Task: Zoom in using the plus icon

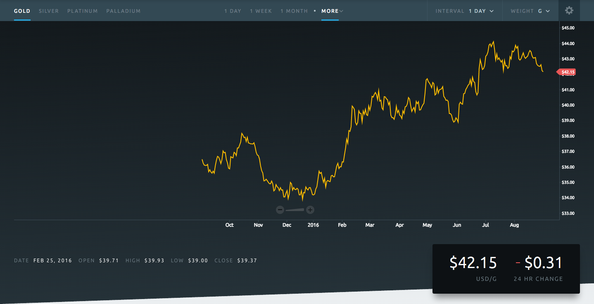Action: [x=310, y=209]
